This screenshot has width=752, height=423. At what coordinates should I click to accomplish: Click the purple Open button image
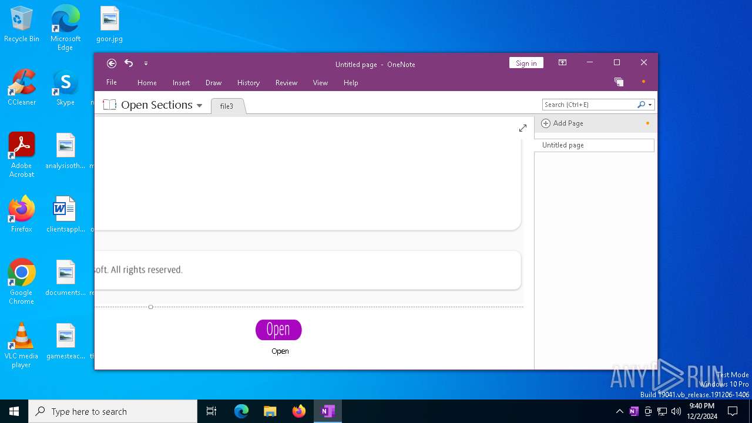click(x=278, y=330)
